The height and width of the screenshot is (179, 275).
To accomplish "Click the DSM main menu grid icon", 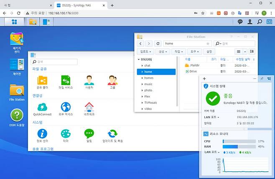I will tap(14, 22).
